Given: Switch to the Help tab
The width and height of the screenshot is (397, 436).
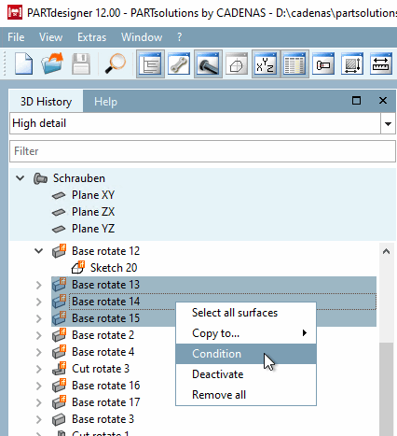Looking at the screenshot, I should click(105, 102).
